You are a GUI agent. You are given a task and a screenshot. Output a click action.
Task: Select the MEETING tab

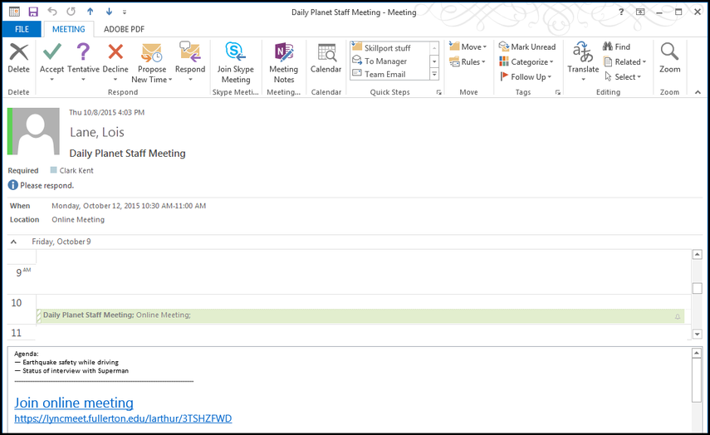(68, 29)
